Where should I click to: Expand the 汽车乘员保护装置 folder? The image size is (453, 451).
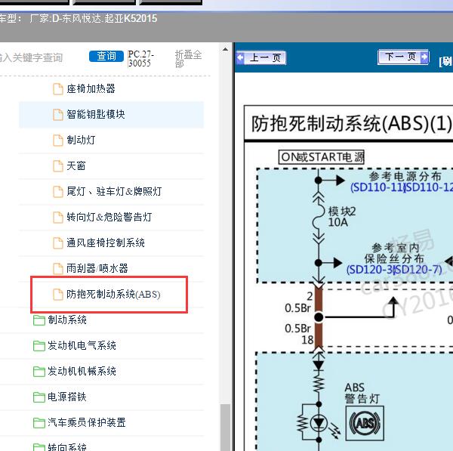[x=87, y=422]
